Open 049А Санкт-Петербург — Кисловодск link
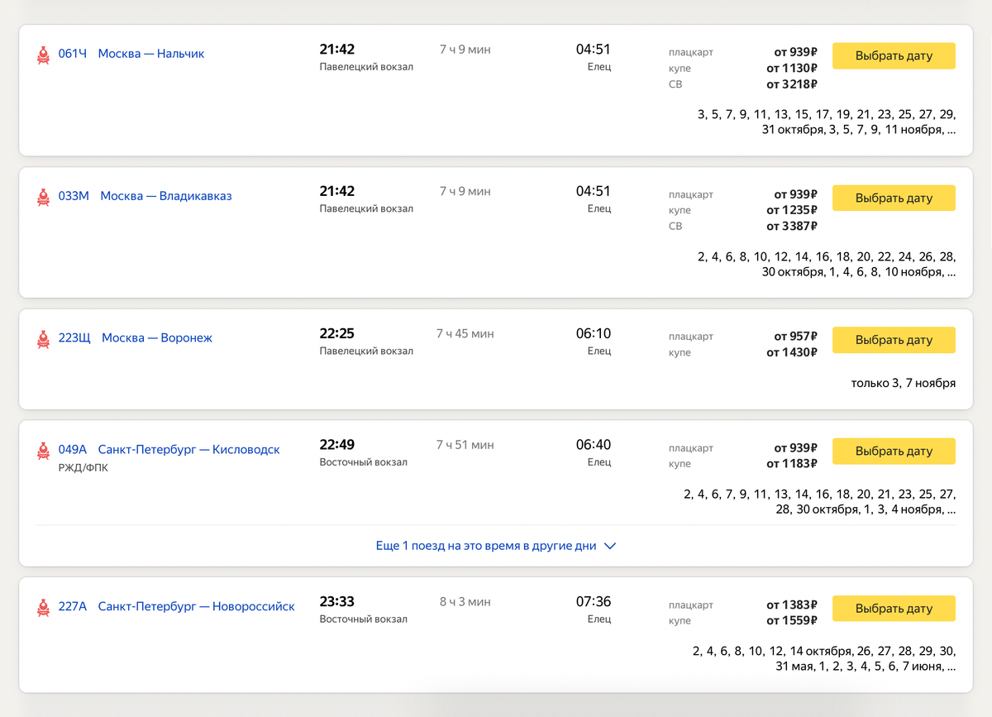The width and height of the screenshot is (992, 717). 169,450
